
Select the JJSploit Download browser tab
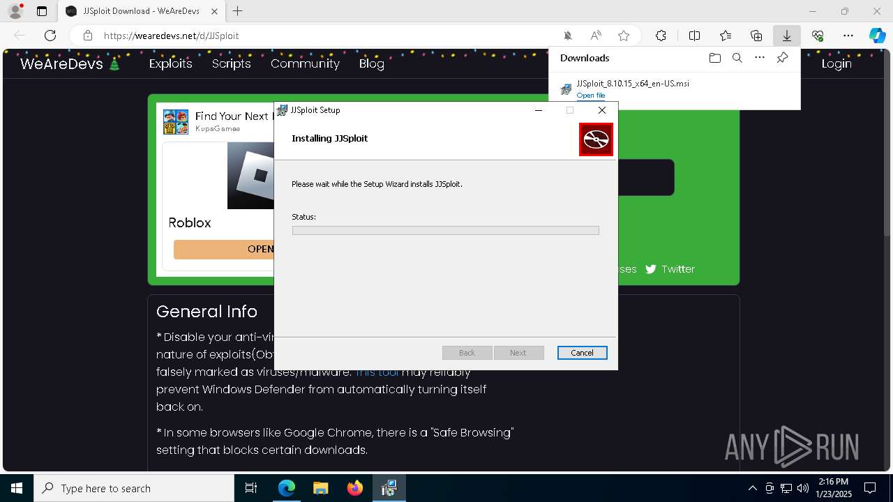(141, 11)
